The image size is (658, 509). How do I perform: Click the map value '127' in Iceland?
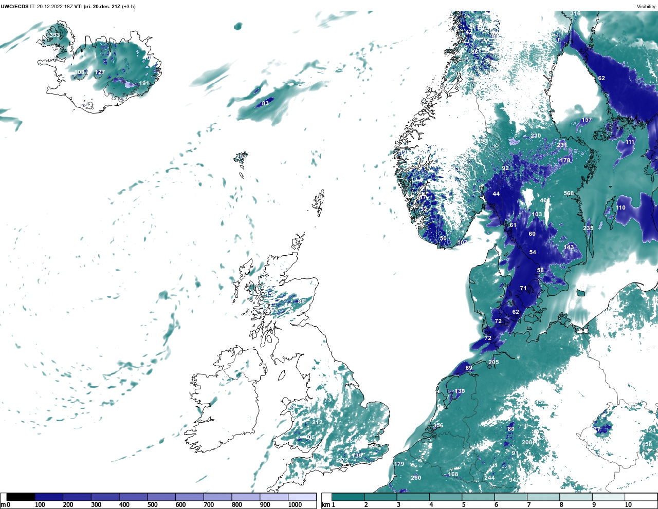(100, 72)
